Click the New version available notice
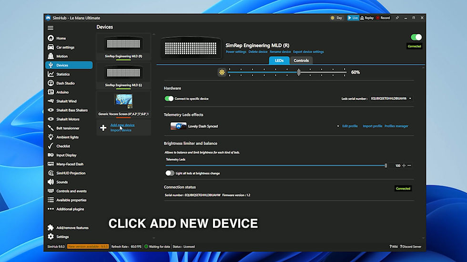 [88, 247]
